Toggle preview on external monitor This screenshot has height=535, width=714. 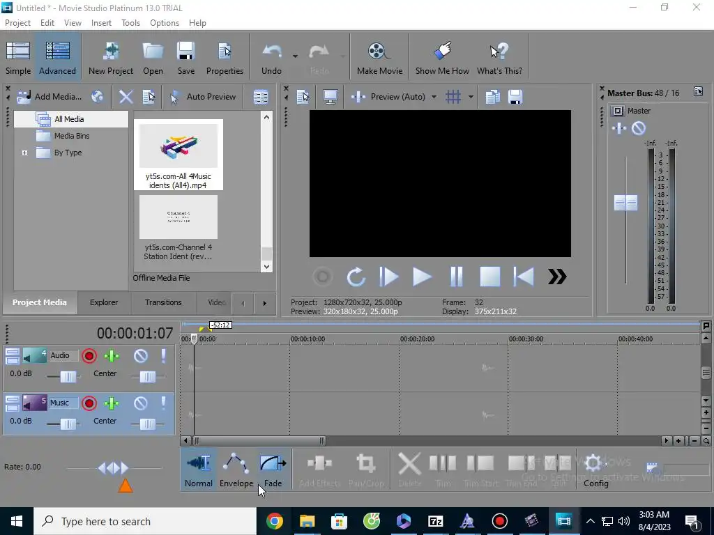point(330,96)
